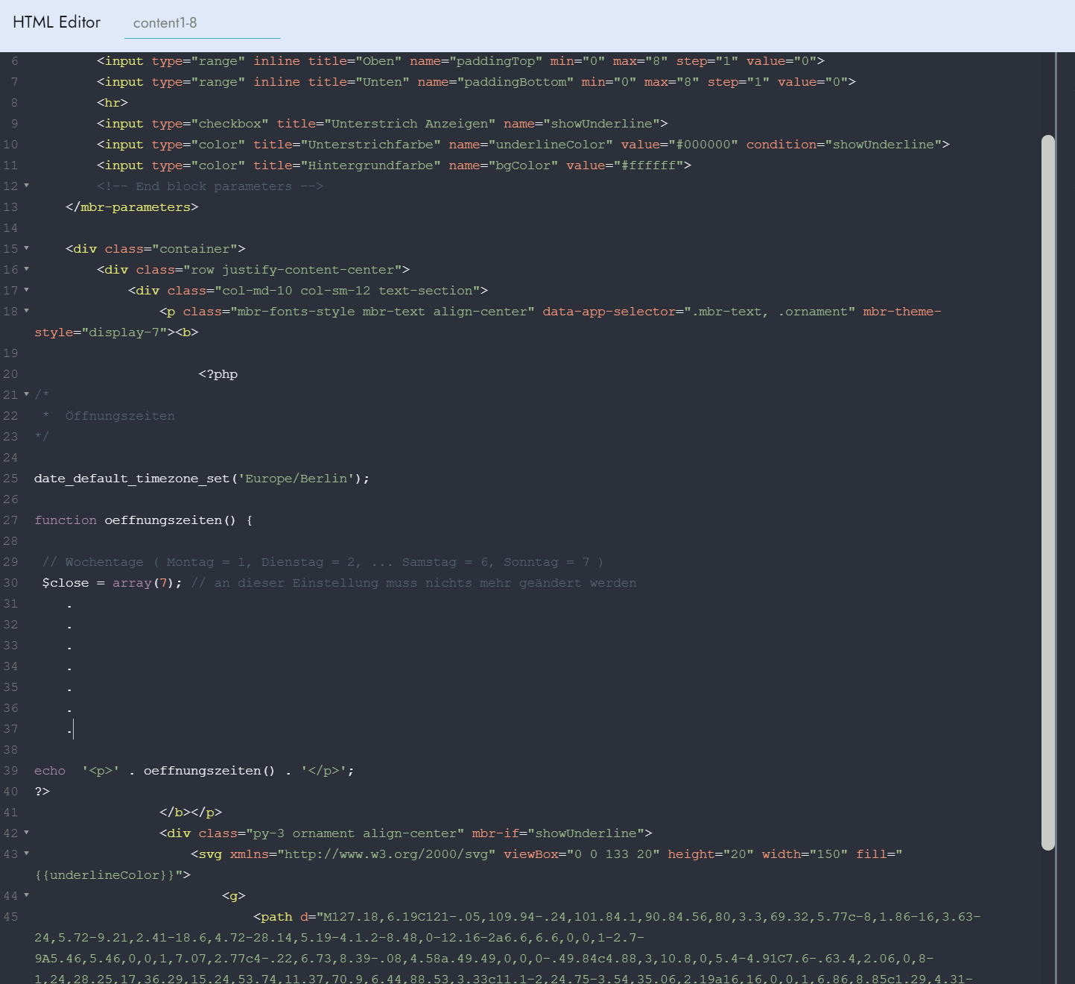This screenshot has width=1075, height=984.
Task: Click the opening <?php tag
Action: 218,374
